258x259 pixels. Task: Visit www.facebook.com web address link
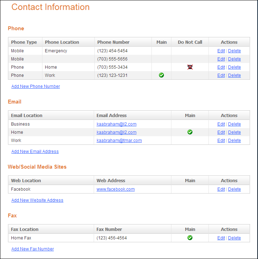point(115,189)
